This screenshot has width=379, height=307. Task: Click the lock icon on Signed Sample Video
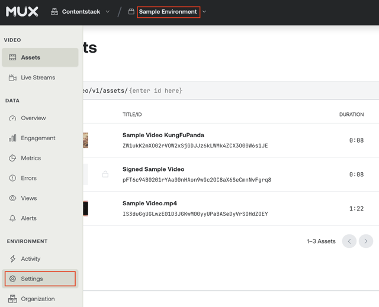pyautogui.click(x=105, y=174)
